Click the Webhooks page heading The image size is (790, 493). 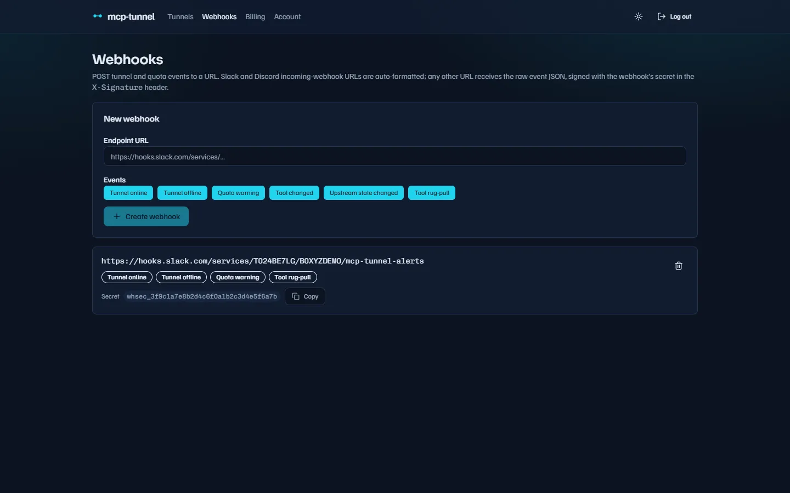[x=127, y=59]
